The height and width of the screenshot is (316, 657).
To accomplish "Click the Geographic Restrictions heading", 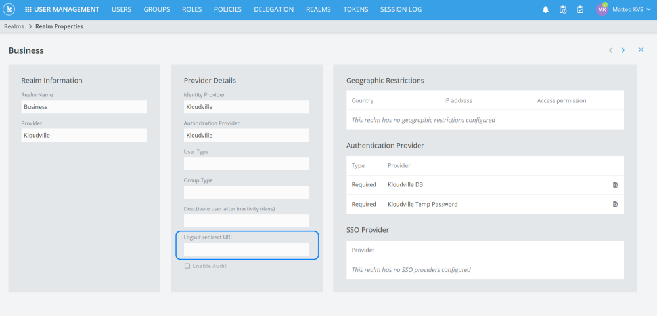I will coord(385,80).
